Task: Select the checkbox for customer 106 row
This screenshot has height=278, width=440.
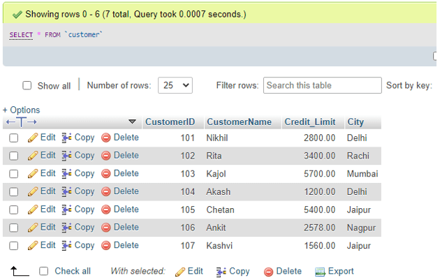Action: click(13, 228)
